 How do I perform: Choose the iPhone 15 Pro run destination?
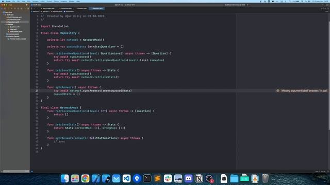130,5
